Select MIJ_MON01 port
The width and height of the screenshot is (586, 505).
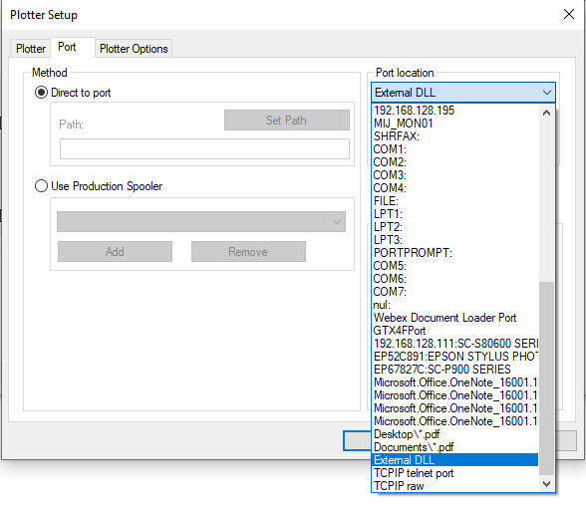point(454,124)
